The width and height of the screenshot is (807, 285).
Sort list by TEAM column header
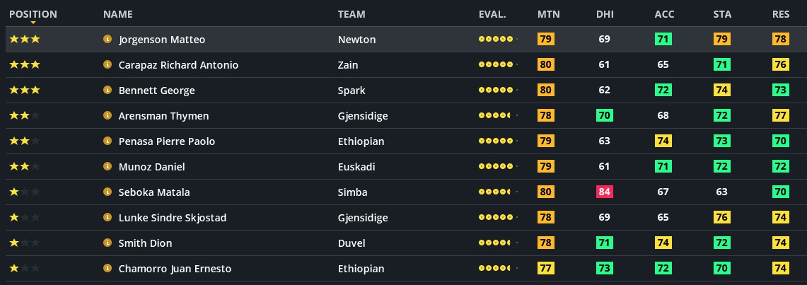[352, 14]
